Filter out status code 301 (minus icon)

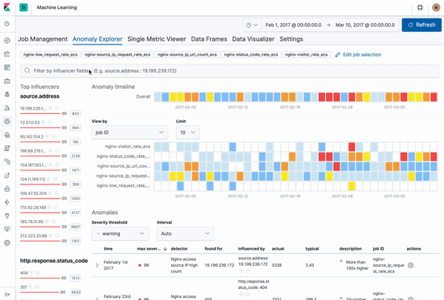38,287
